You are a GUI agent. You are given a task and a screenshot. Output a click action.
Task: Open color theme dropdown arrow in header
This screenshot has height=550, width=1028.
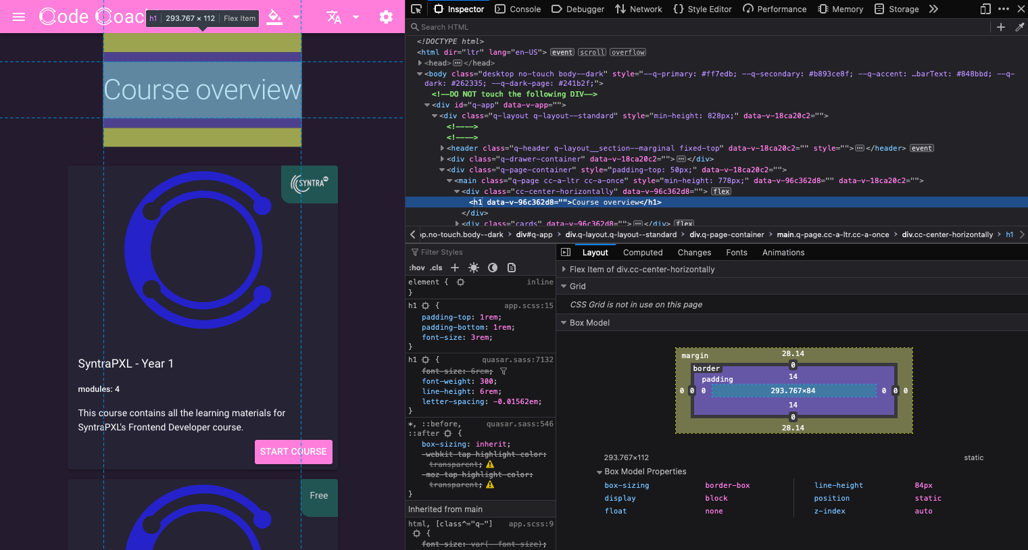(296, 17)
